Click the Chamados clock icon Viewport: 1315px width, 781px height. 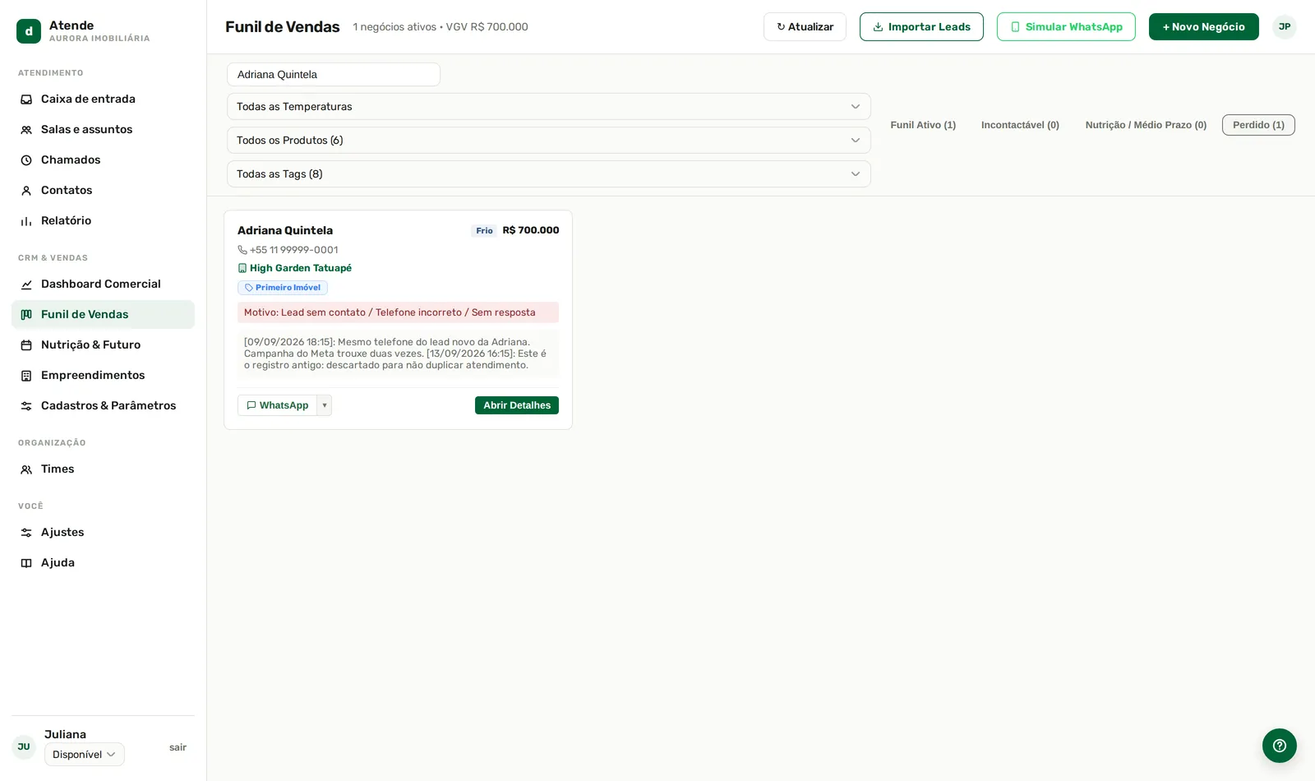click(26, 160)
